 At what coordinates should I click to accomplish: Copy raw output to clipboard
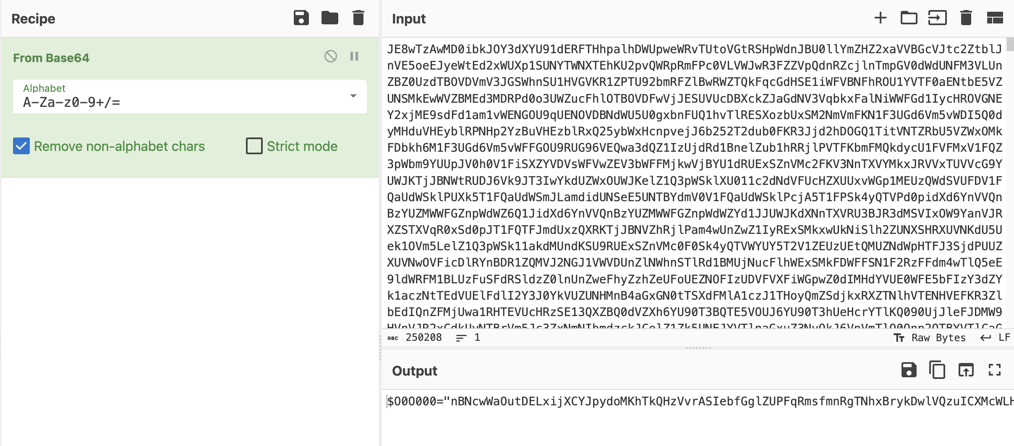coord(937,370)
